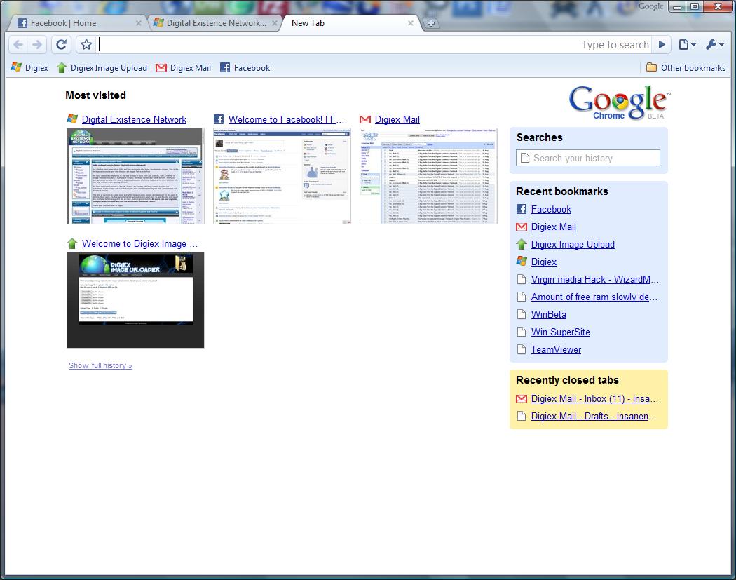Open the Digital Existence Network most-visited link
This screenshot has width=736, height=580.
134,119
